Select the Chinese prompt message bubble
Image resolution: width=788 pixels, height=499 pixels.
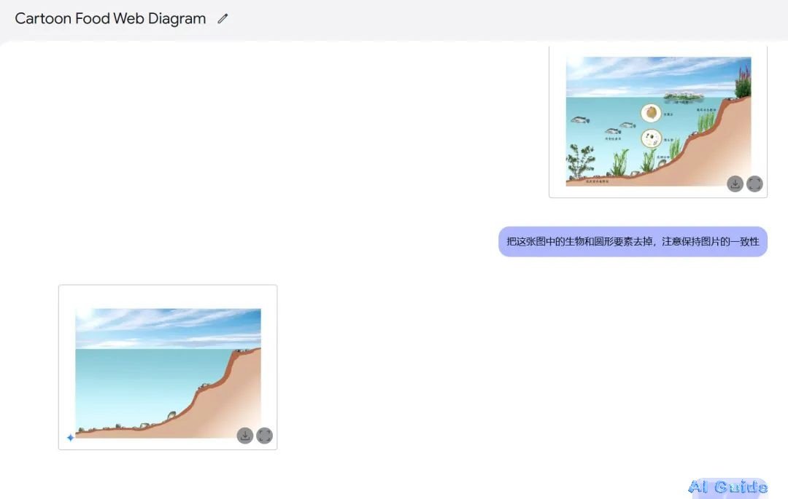[633, 242]
